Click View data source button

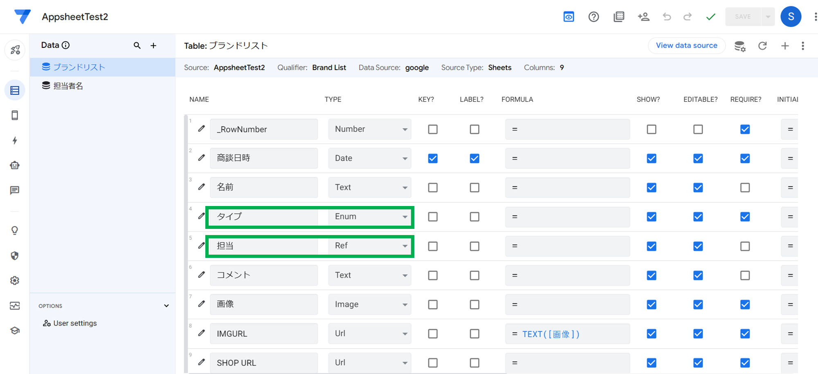point(687,45)
